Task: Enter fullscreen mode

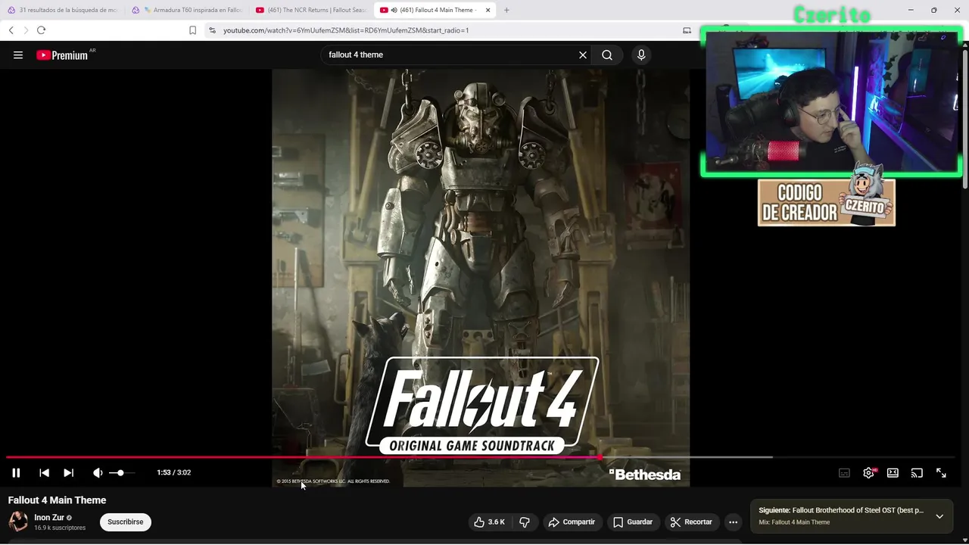Action: [941, 472]
